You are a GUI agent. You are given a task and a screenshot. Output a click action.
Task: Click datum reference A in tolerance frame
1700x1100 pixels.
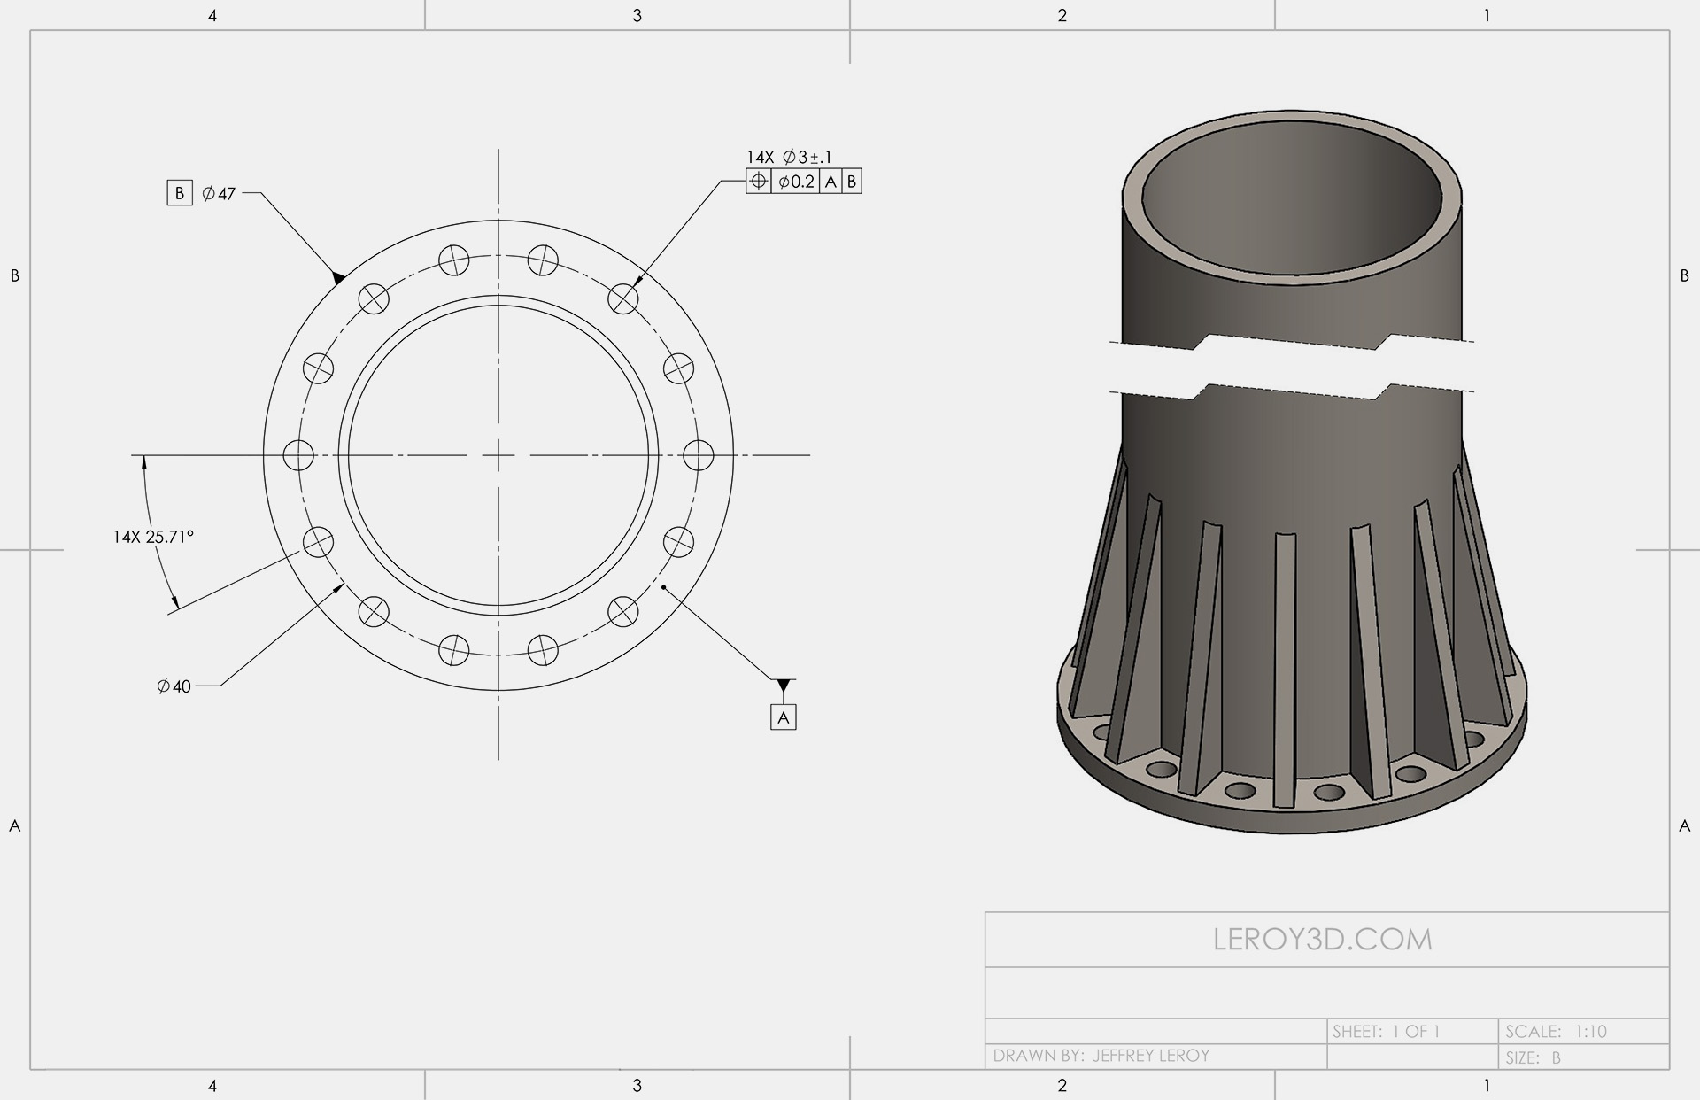point(831,182)
